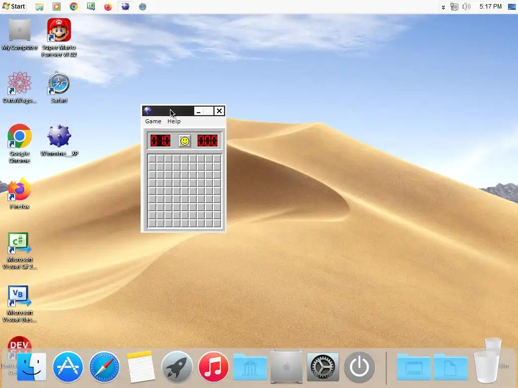Image resolution: width=518 pixels, height=388 pixels.
Task: Reveal the top-left cell of the minefield
Action: coord(152,159)
